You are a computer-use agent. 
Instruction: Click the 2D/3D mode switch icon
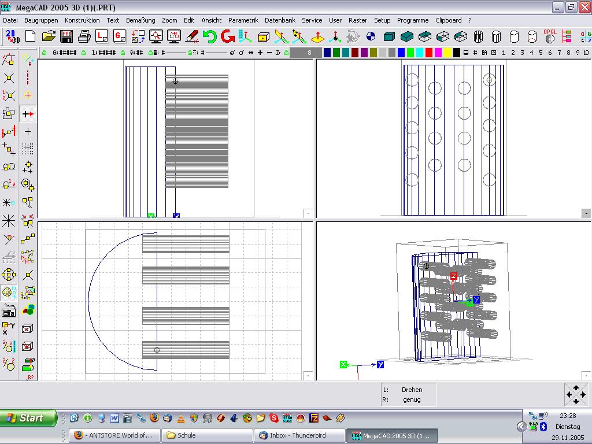12,36
